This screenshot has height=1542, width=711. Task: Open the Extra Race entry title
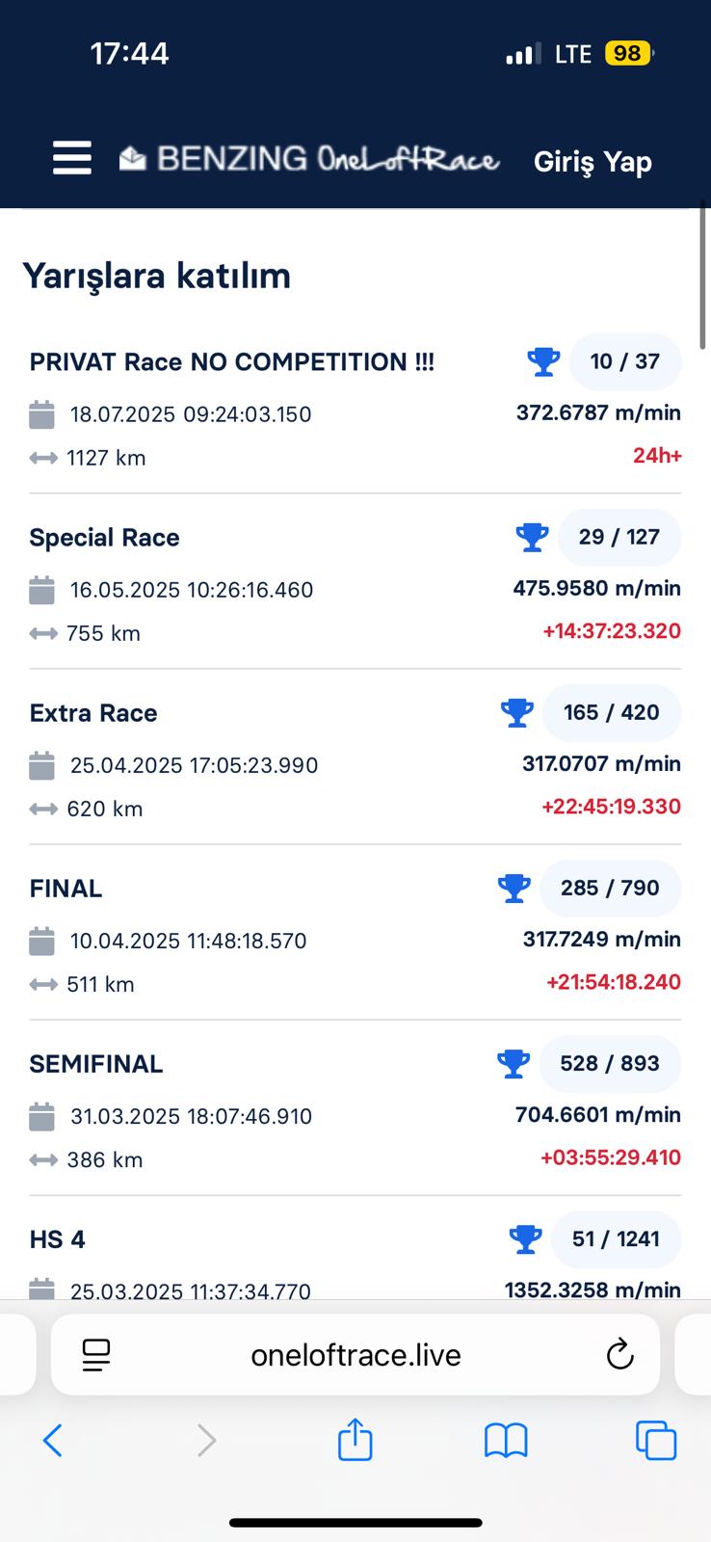point(93,713)
